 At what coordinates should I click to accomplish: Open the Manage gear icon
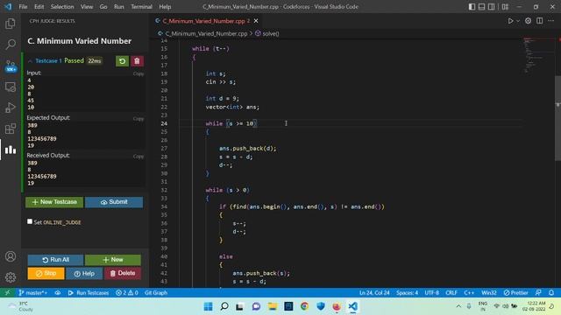click(11, 277)
